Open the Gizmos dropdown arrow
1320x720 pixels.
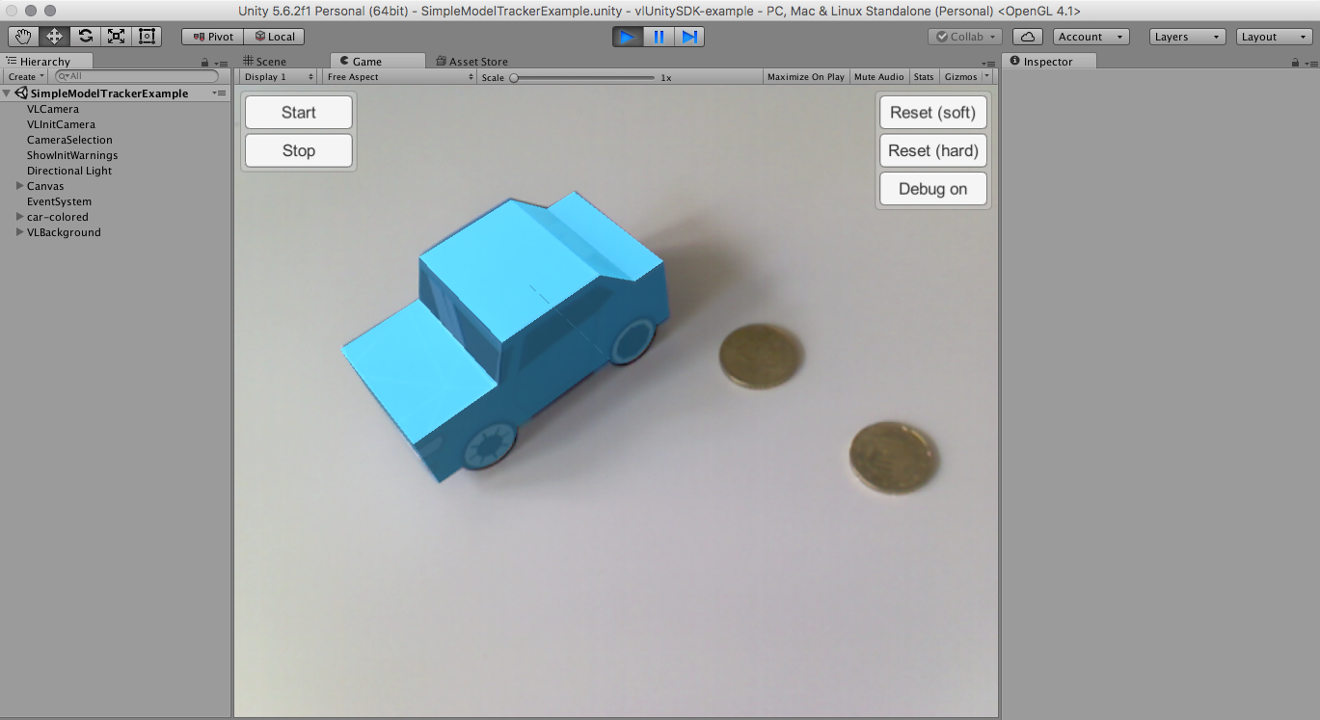click(x=987, y=77)
